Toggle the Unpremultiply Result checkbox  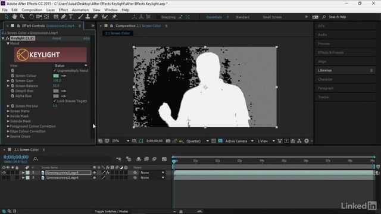point(54,71)
